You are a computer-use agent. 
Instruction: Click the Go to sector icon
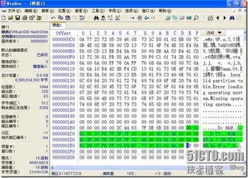pos(139,18)
